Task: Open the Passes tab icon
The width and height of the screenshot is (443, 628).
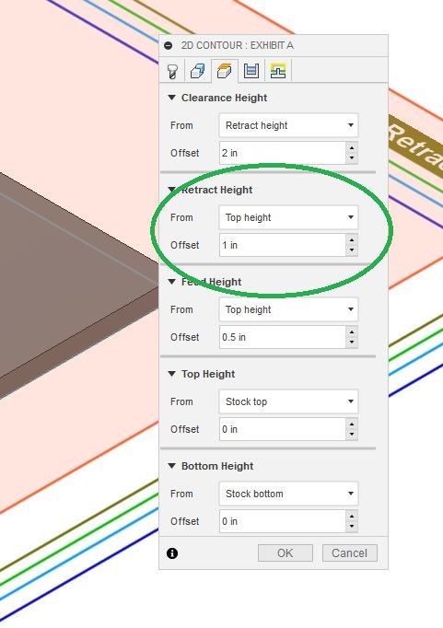Action: pyautogui.click(x=251, y=72)
